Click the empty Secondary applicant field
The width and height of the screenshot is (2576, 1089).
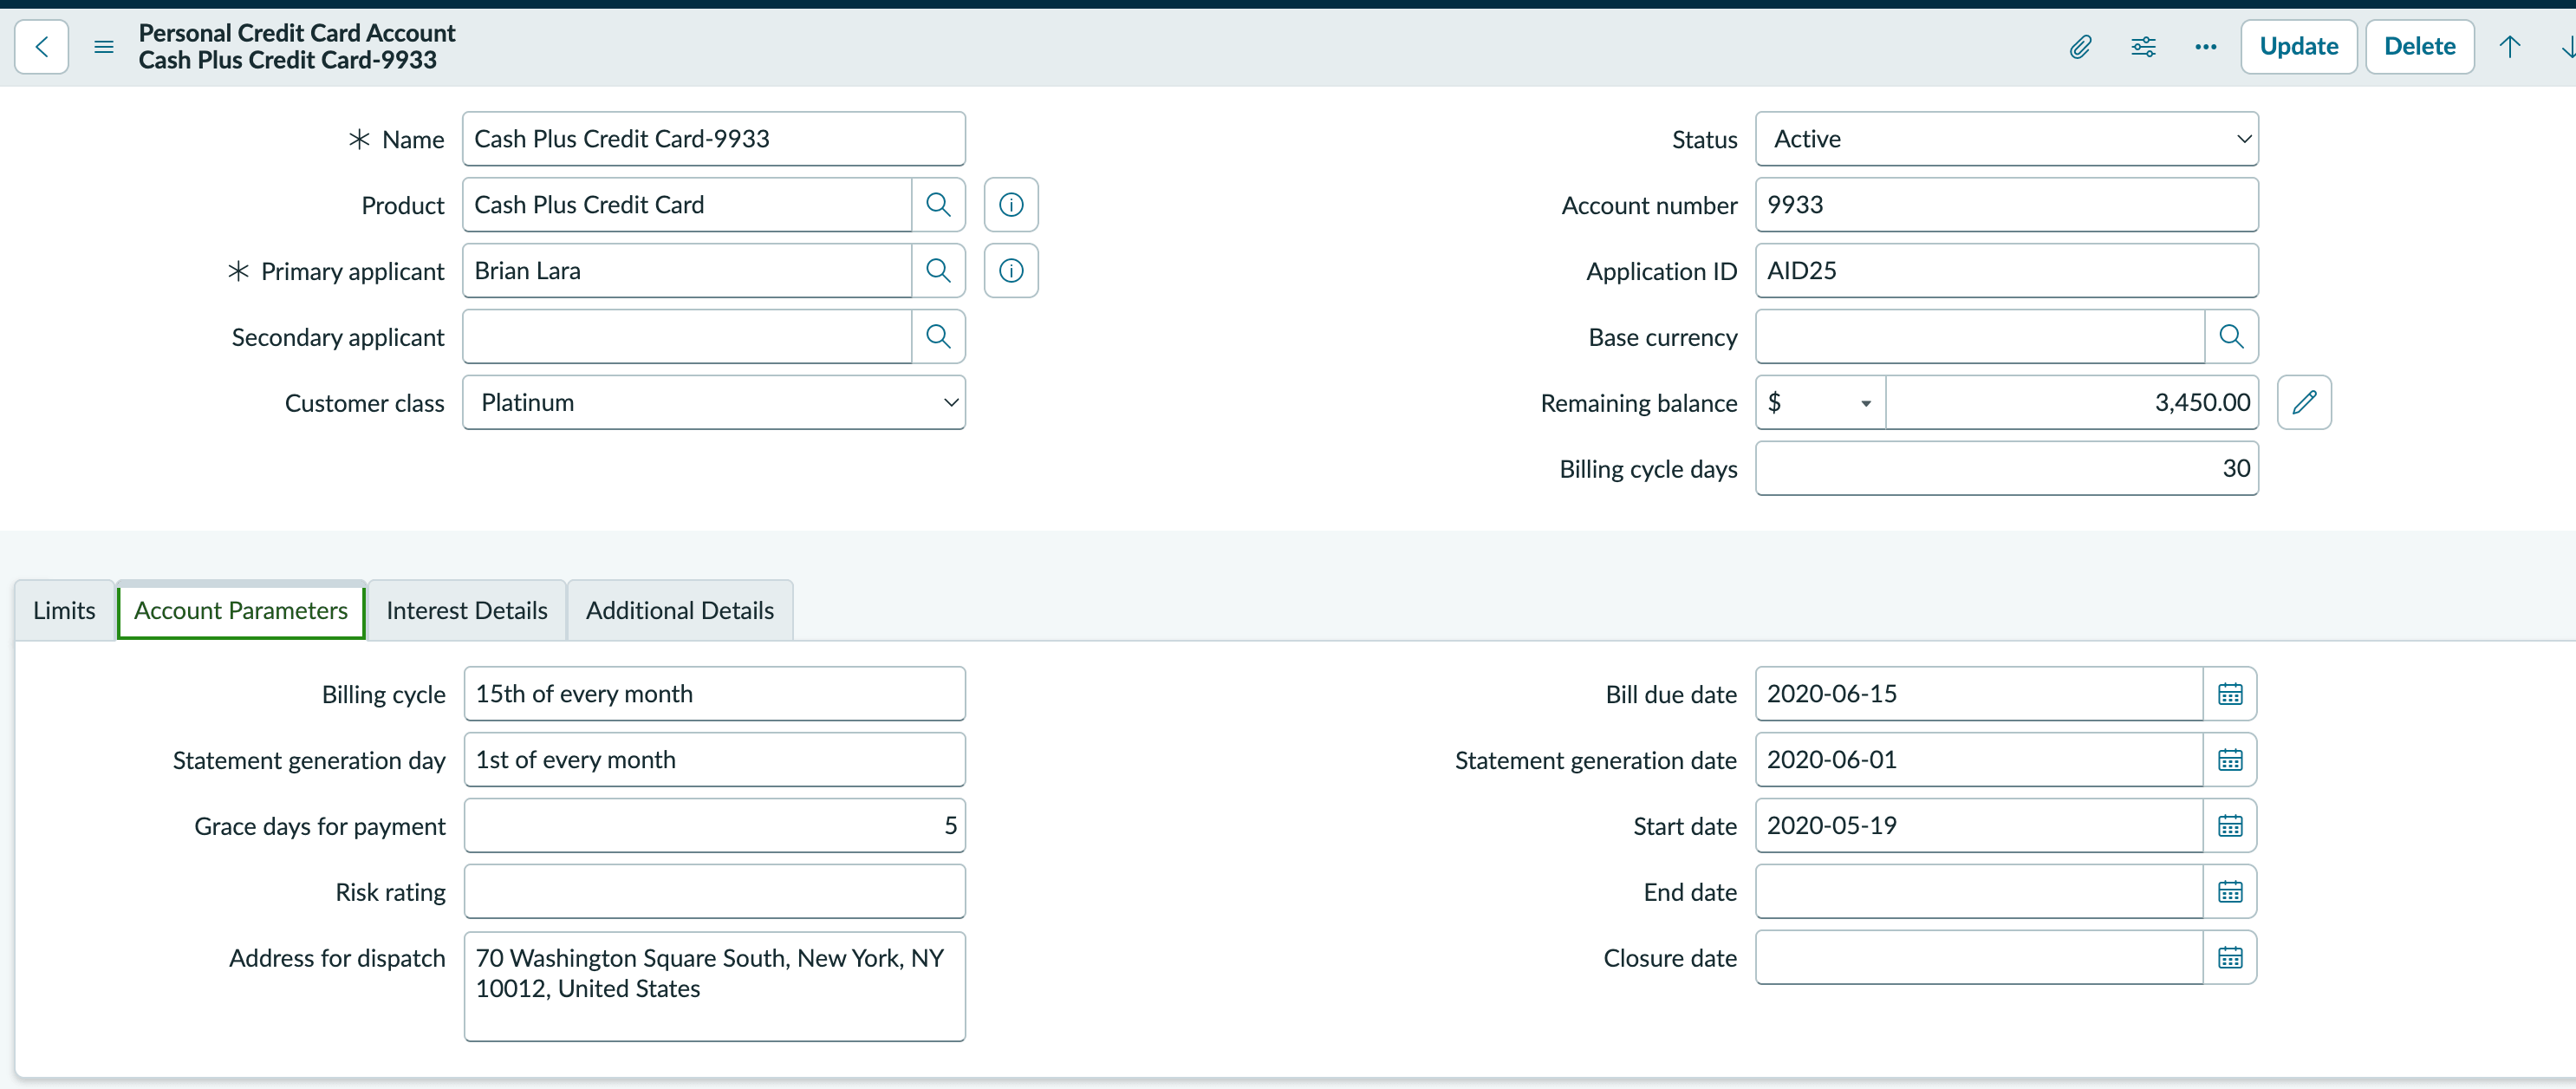[x=687, y=337]
